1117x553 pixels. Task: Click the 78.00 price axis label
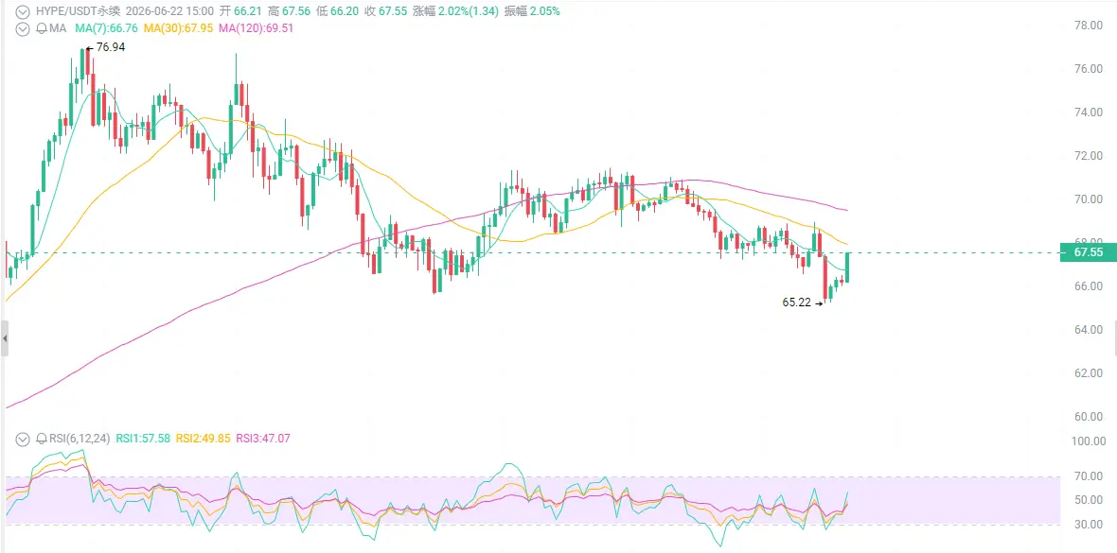[x=1089, y=26]
